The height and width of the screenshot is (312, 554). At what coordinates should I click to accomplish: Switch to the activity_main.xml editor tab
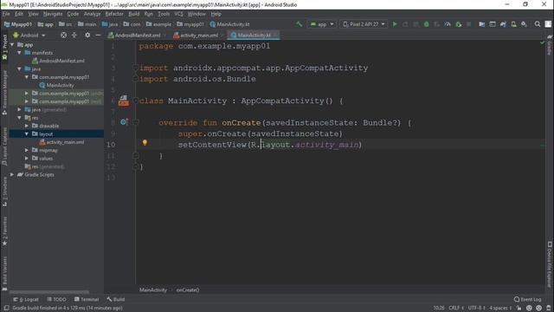(x=198, y=36)
